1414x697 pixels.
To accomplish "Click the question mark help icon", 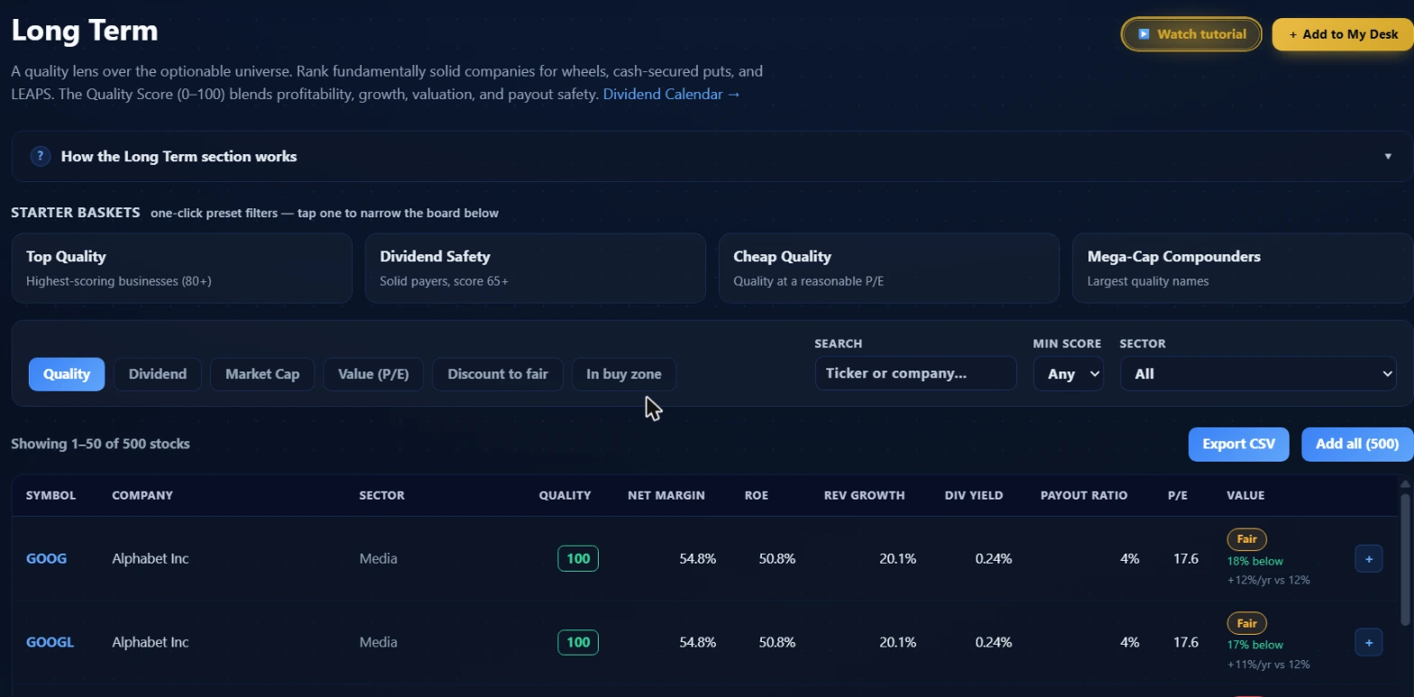I will tap(41, 156).
